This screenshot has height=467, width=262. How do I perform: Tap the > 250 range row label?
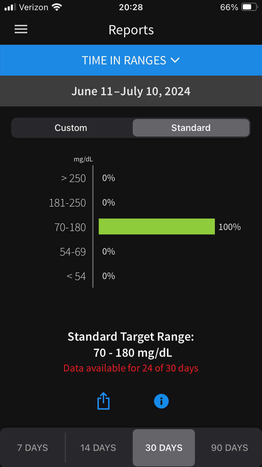(73, 178)
